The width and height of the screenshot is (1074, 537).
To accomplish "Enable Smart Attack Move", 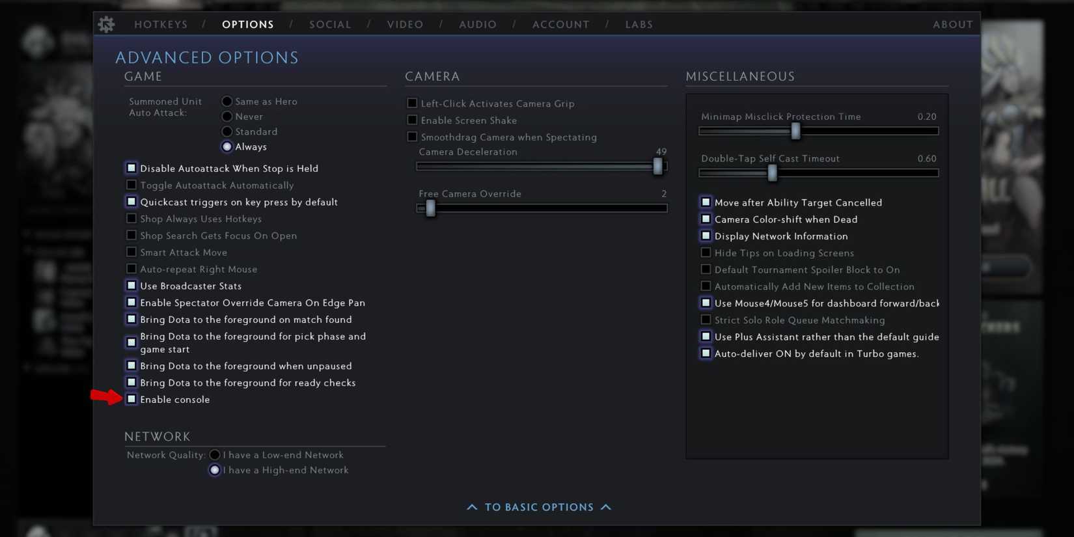I will (131, 252).
